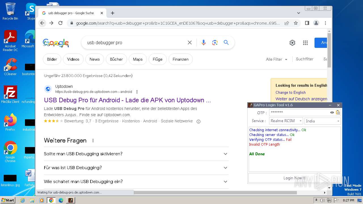Select the Finanzen filter chip

coord(180,59)
